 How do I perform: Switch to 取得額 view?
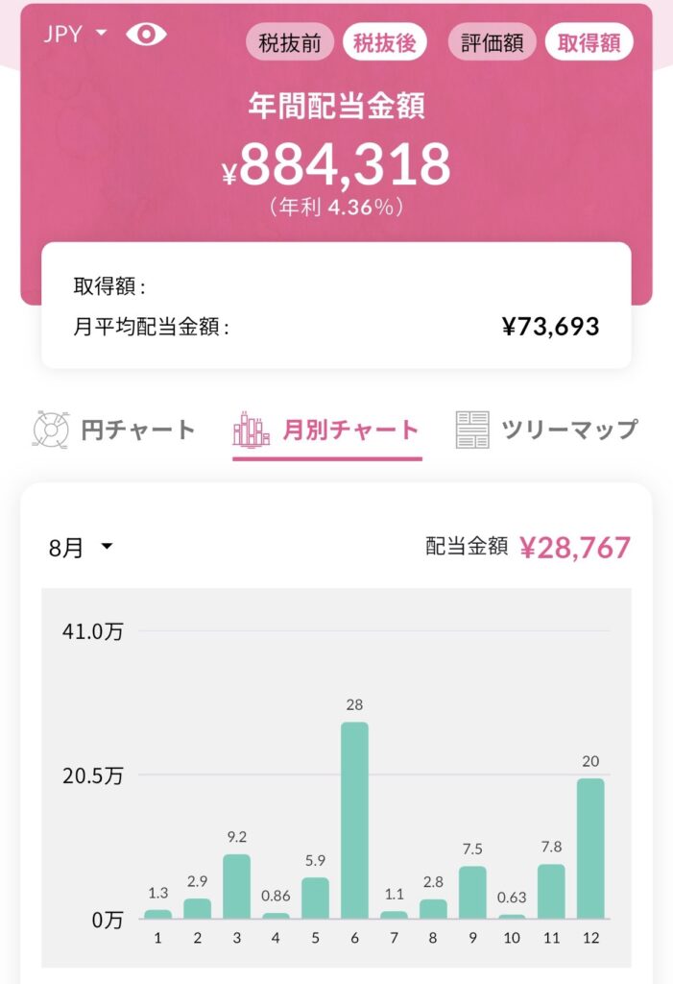pos(589,43)
